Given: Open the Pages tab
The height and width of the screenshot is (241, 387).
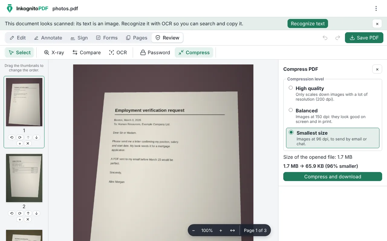Looking at the screenshot, I should coord(137,38).
